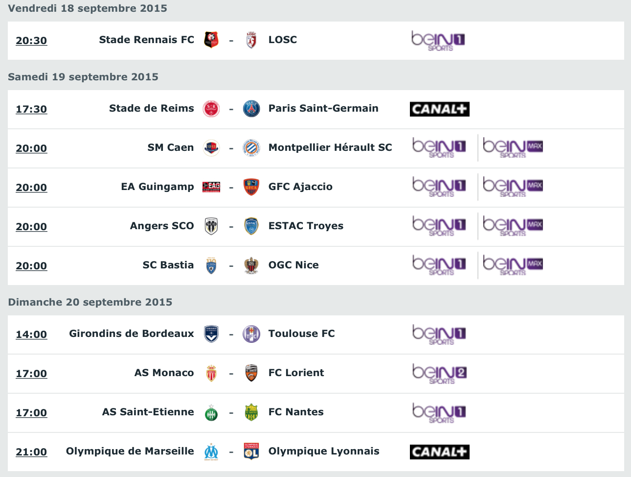This screenshot has height=477, width=631.
Task: Click the ESTAC Troyes team name
Action: tap(306, 226)
